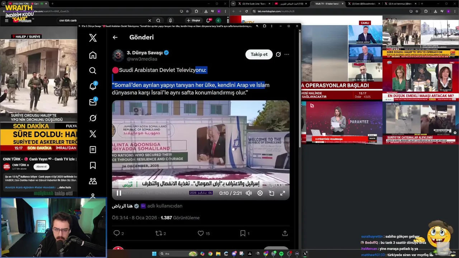
Task: Switch to CNN TÜRK YouTube tab
Action: (x=28, y=4)
